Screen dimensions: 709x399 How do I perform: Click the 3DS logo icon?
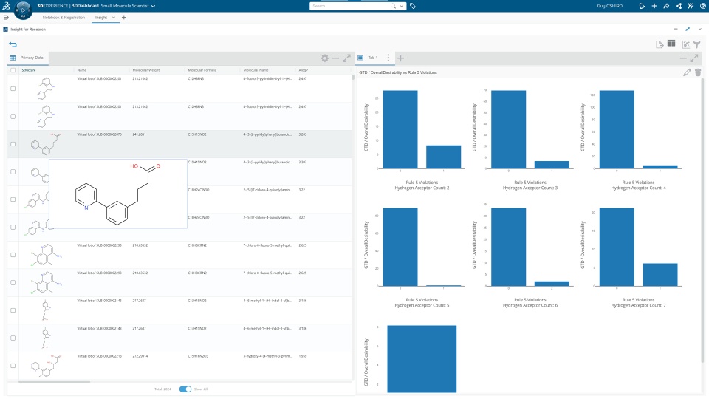[6, 6]
